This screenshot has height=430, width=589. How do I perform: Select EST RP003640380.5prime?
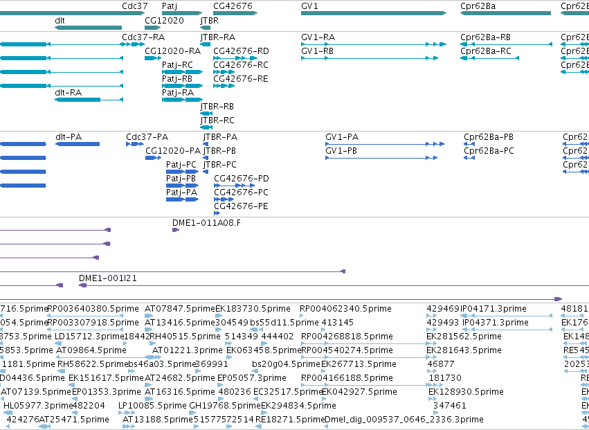coord(93,309)
